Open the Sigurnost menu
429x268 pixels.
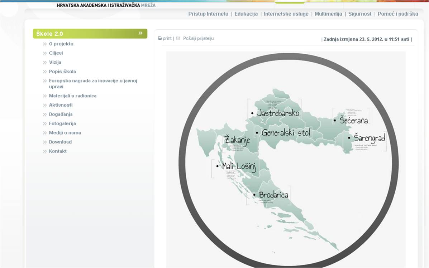[360, 14]
